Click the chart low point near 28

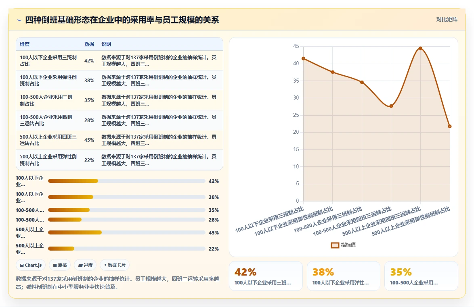(x=391, y=106)
